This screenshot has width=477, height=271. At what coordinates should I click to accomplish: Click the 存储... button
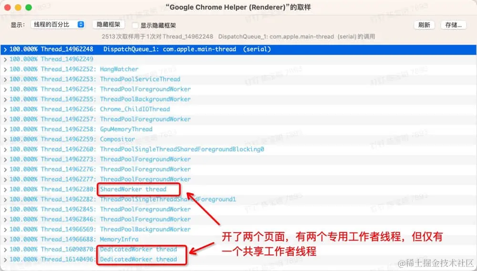coord(453,25)
